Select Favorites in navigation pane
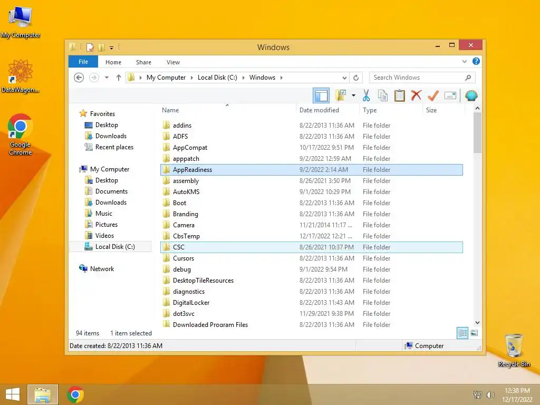Viewport: 540px width, 405px height. point(102,114)
